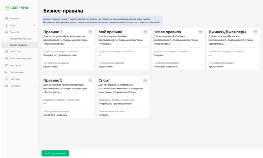Open Ленты Lite in sidebar
The height and width of the screenshot is (158, 263).
coord(15,52)
